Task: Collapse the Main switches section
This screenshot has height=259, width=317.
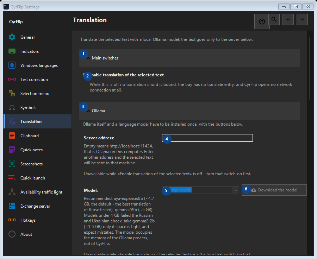Action: (x=189, y=58)
